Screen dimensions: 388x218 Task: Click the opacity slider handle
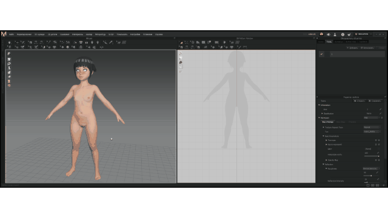coord(378,156)
